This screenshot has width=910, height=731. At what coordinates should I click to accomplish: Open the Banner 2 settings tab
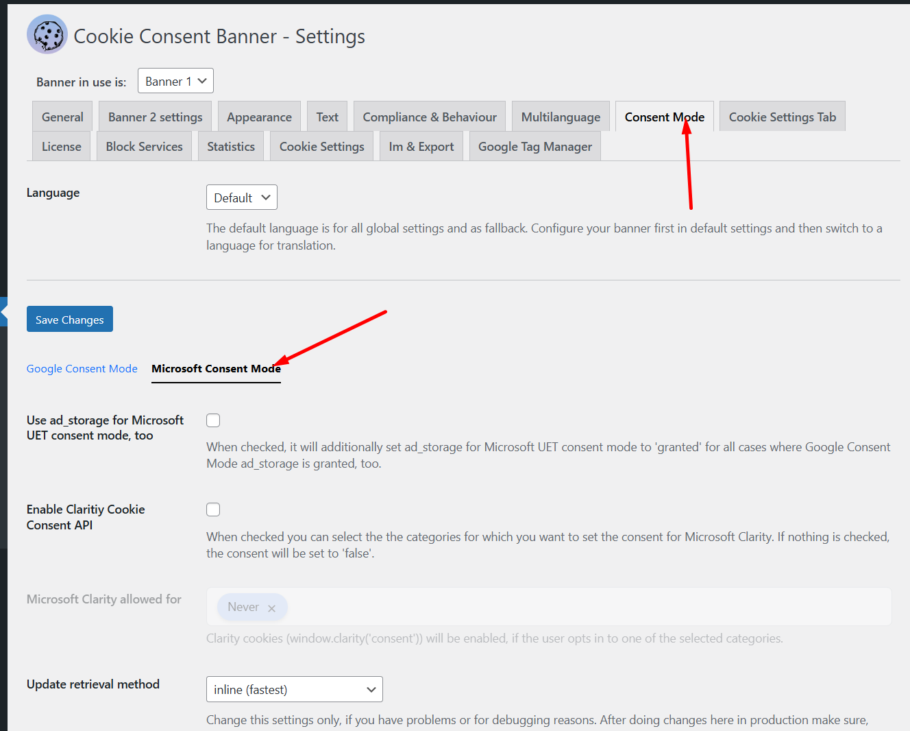pos(155,117)
